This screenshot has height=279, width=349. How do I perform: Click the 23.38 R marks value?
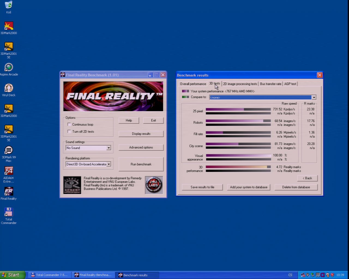[311, 109]
